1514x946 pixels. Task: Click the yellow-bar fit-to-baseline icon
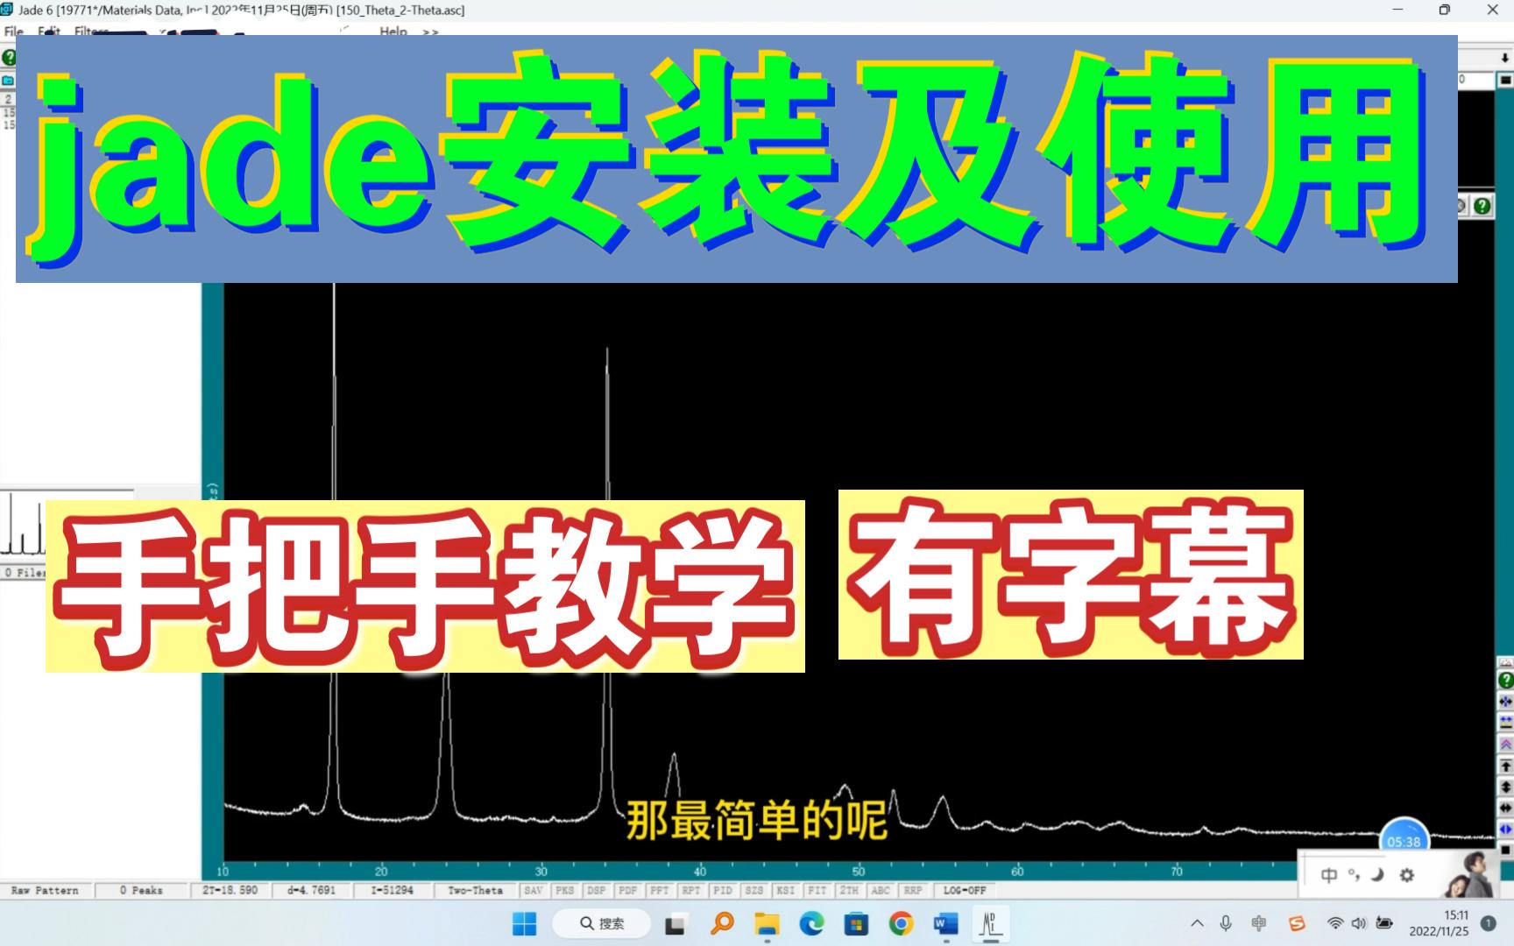click(x=1505, y=723)
